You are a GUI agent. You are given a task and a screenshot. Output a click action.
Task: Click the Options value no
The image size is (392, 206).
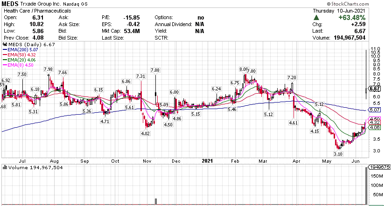201,18
